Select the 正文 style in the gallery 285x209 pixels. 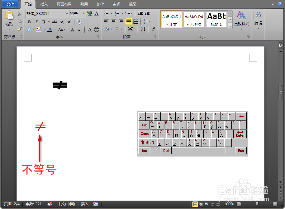pos(171,19)
